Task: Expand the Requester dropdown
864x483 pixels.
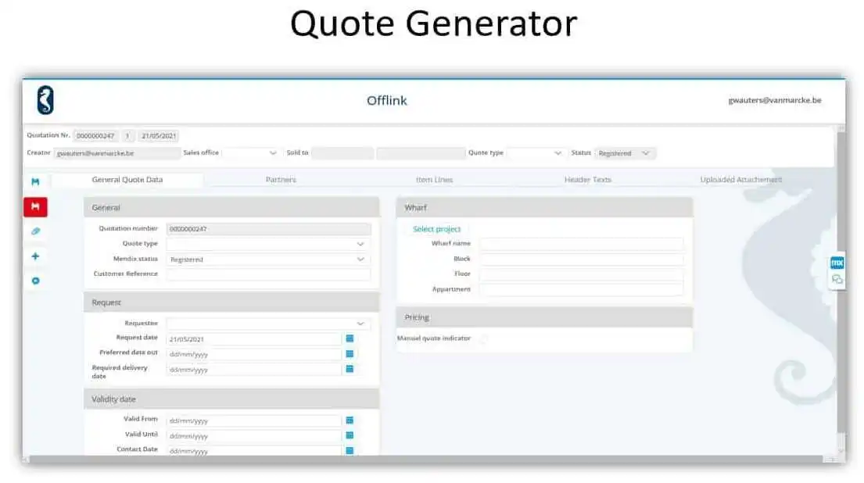Action: (x=267, y=324)
